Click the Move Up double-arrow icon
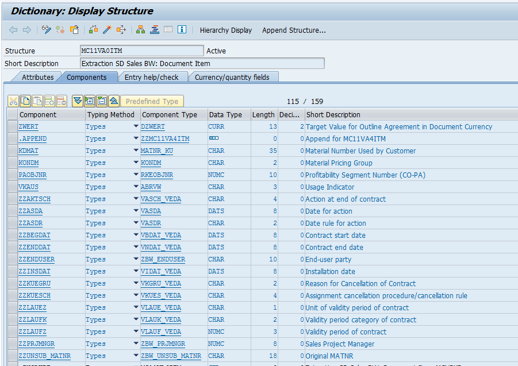The image size is (518, 366). [113, 101]
